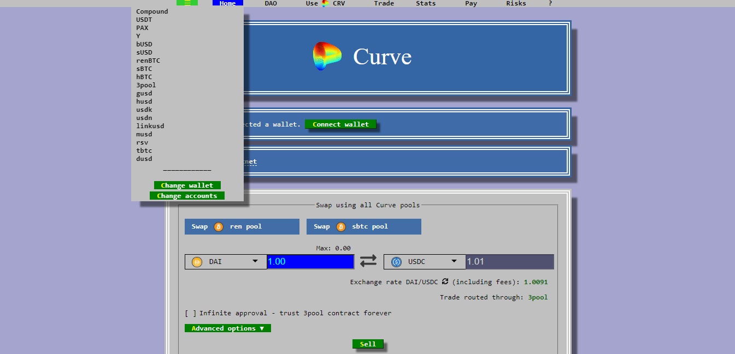Open the question mark help menu
This screenshot has width=735, height=354.
pyautogui.click(x=550, y=3)
